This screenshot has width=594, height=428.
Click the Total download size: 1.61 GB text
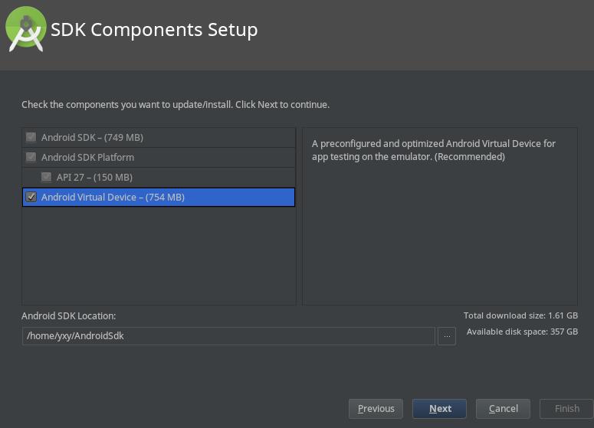[521, 315]
